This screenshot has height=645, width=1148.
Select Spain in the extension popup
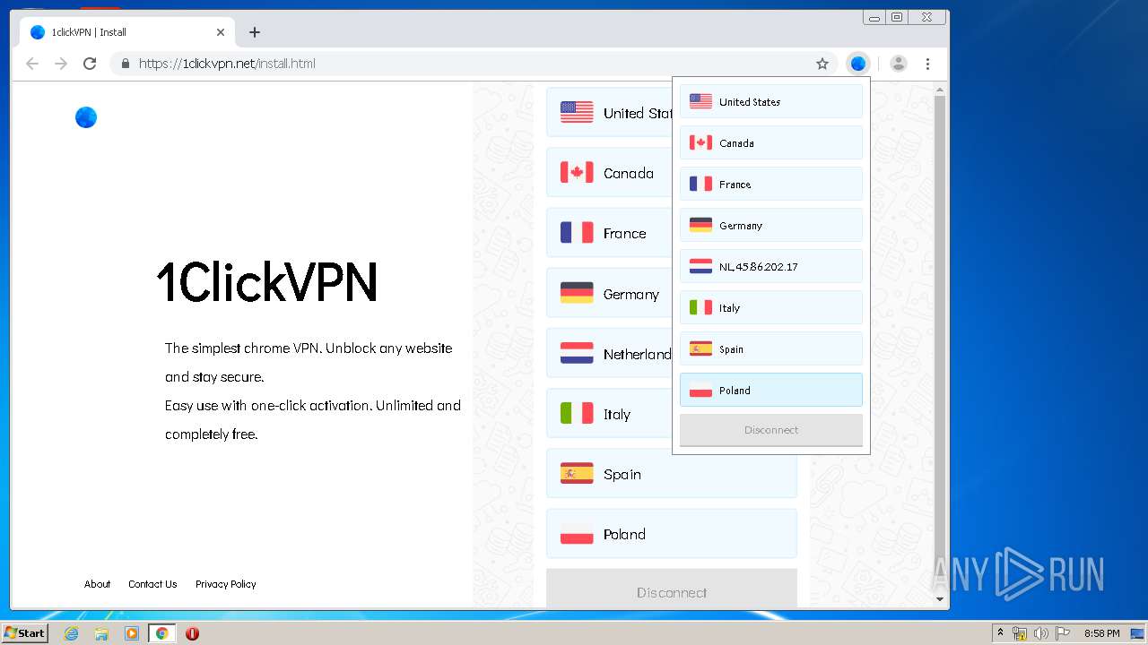(x=771, y=348)
